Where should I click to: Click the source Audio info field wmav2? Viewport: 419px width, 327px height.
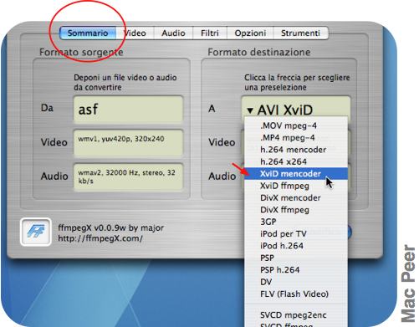point(128,176)
